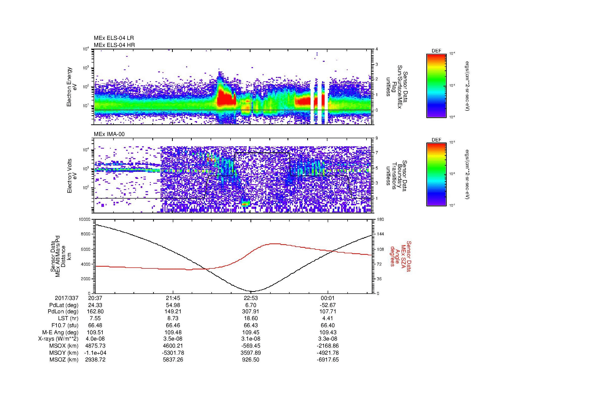
Task: Click the MSOX value -569.45
Action: [251, 346]
